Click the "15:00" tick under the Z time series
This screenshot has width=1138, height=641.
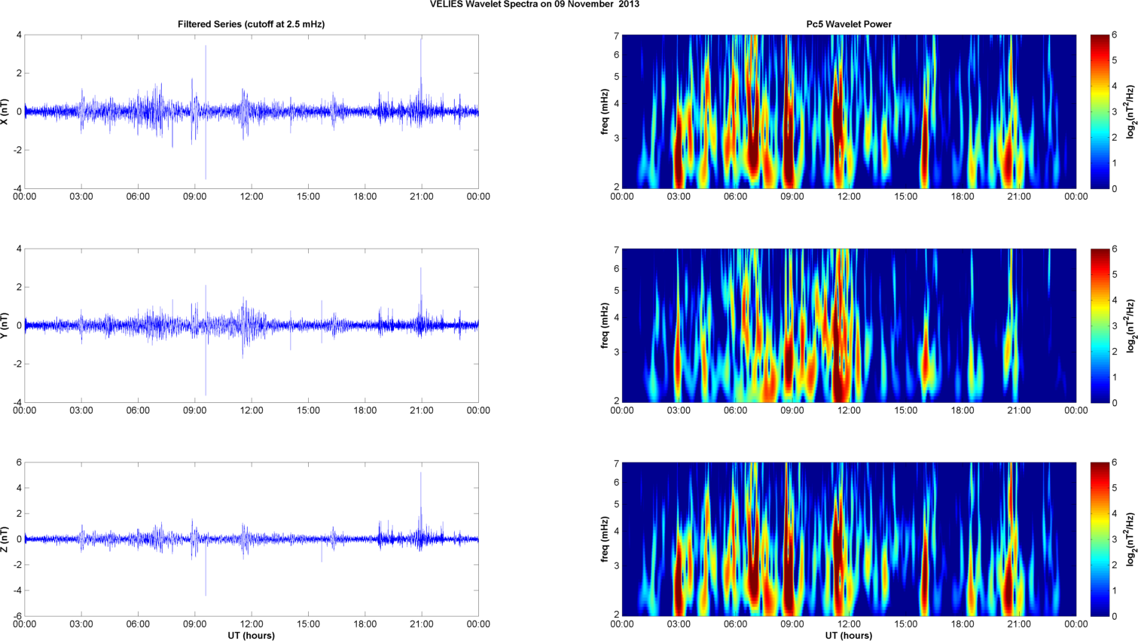[x=309, y=624]
